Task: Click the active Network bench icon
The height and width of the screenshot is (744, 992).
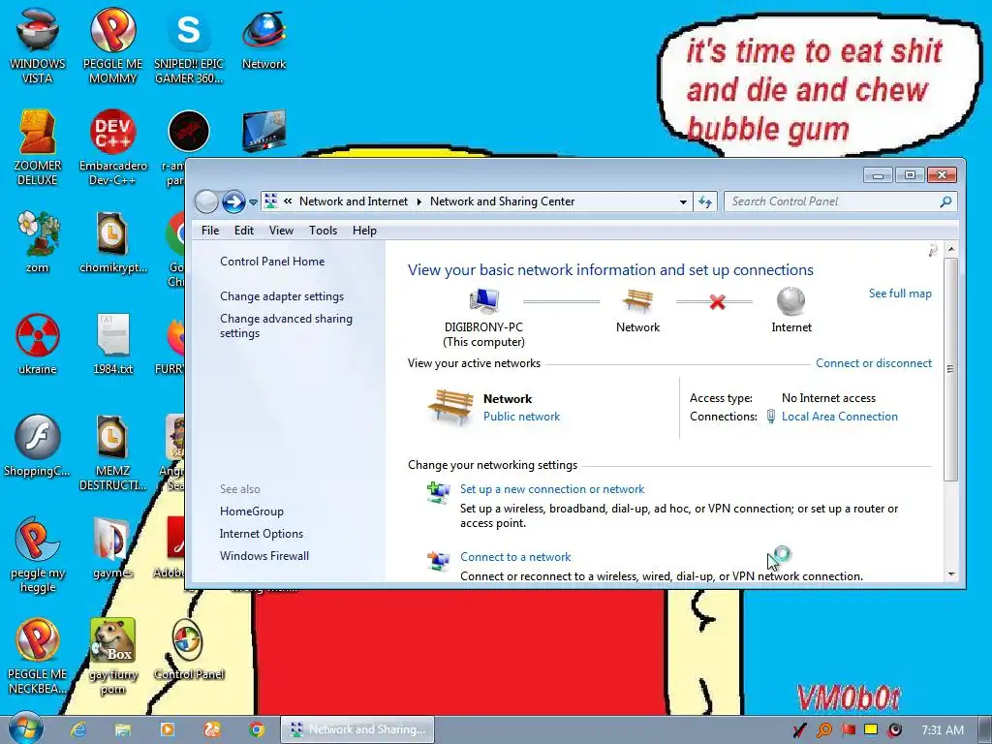Action: [450, 407]
